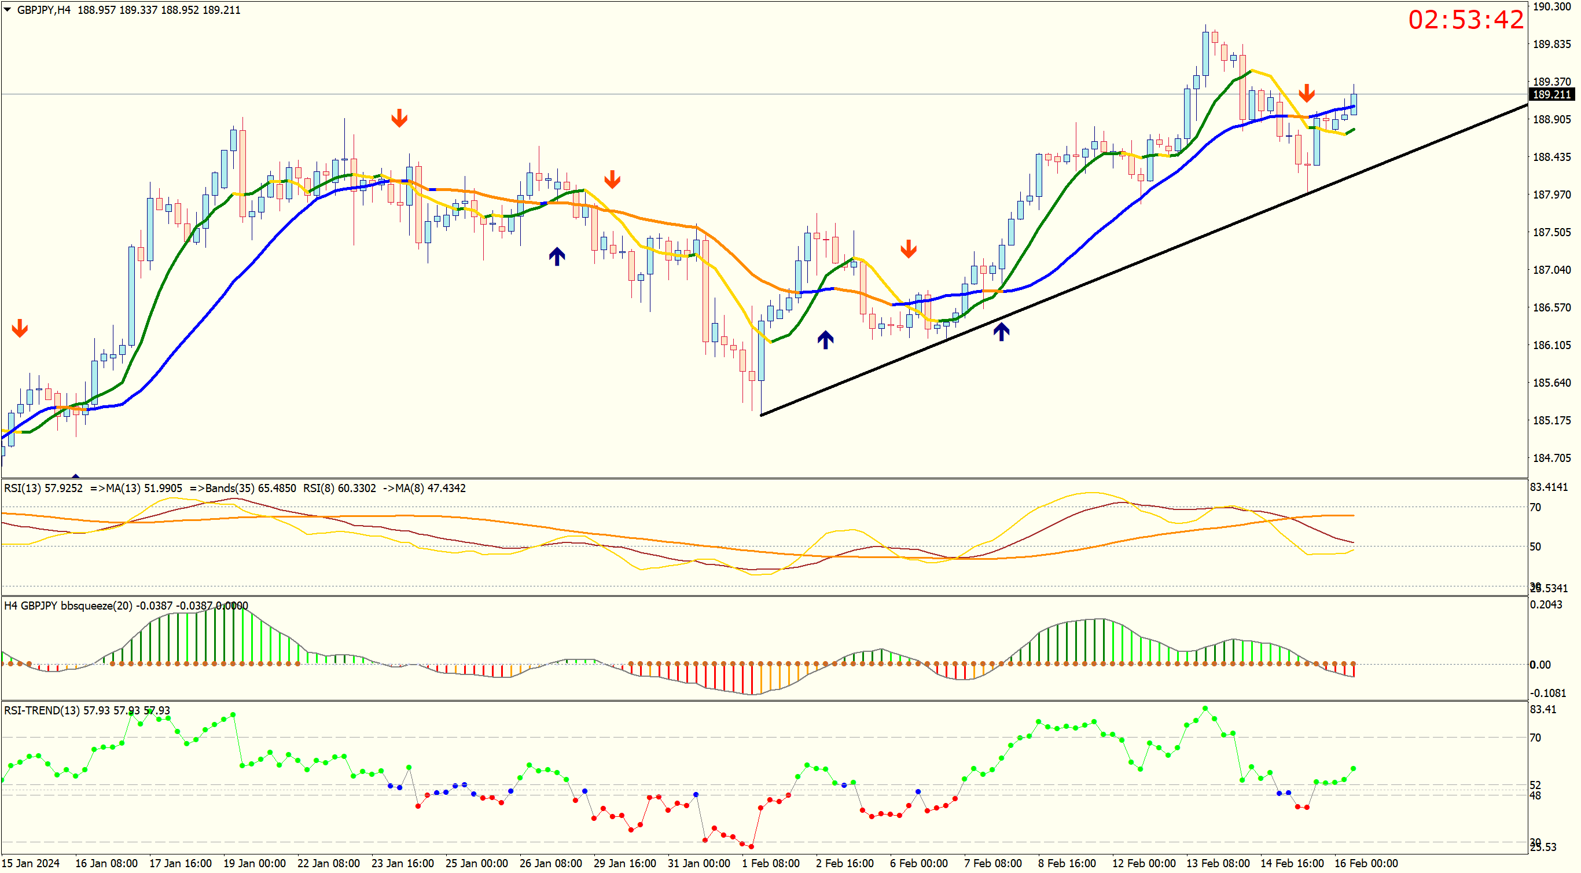The height and width of the screenshot is (873, 1581).
Task: Click the red countdown timer 02:53:42
Action: 1466,20
